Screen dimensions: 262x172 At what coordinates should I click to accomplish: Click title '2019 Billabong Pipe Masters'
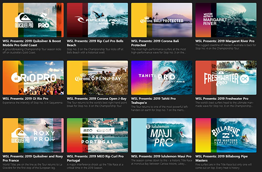click(222, 158)
